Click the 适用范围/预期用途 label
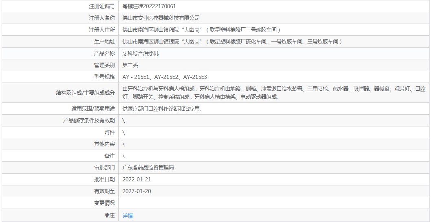Image resolution: width=432 pixels, height=222 pixels. pos(93,109)
